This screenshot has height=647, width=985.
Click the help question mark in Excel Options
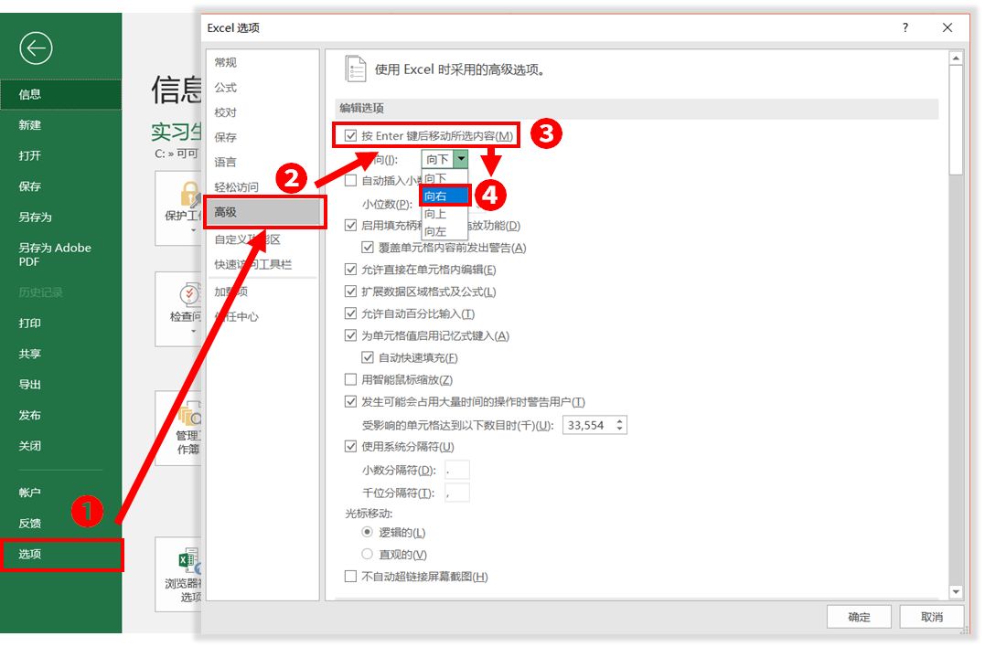905,27
